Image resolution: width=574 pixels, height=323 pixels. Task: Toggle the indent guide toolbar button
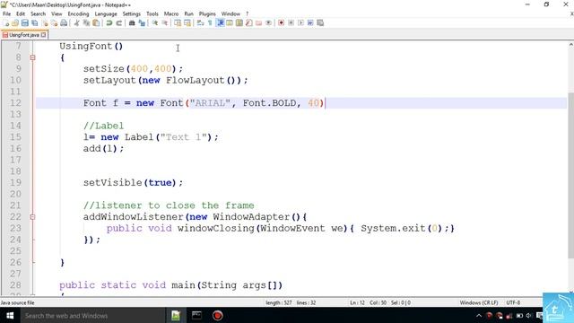221,22
